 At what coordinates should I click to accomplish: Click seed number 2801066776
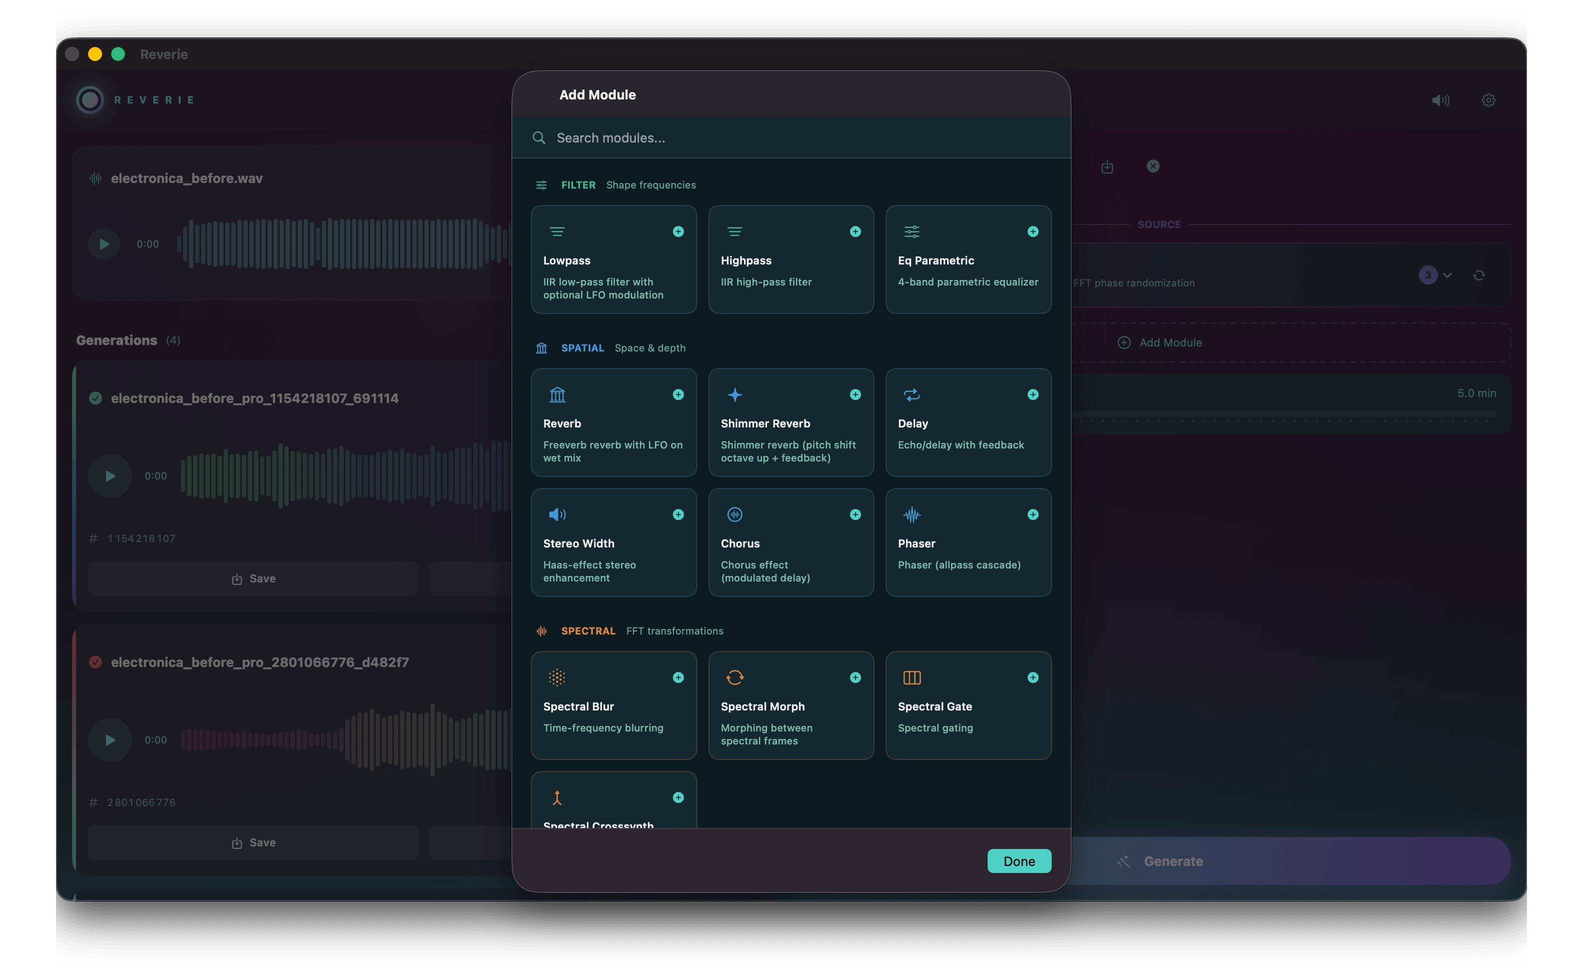click(141, 803)
